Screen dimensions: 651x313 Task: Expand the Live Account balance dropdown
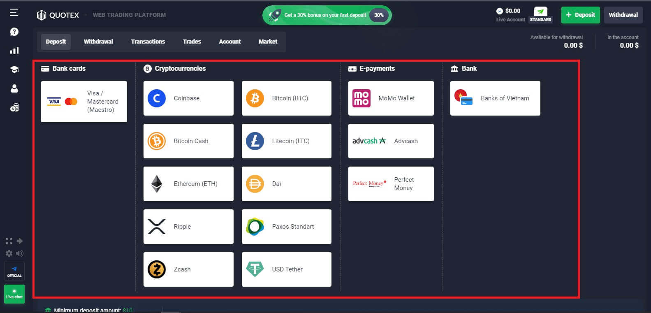pos(499,11)
